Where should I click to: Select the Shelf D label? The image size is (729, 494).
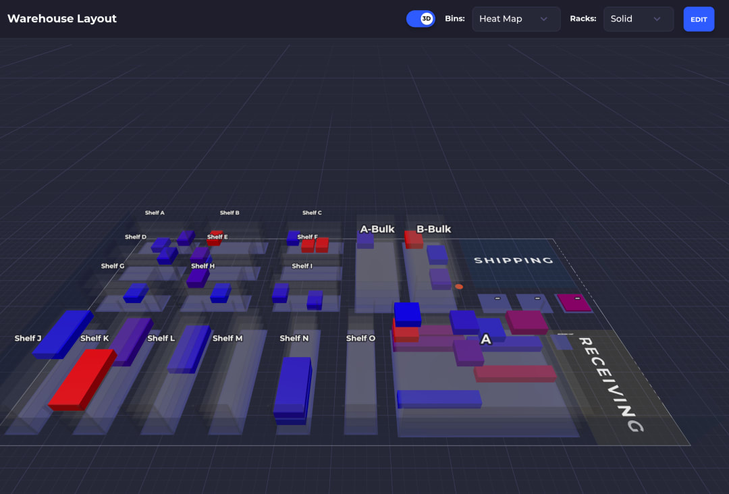coord(135,237)
